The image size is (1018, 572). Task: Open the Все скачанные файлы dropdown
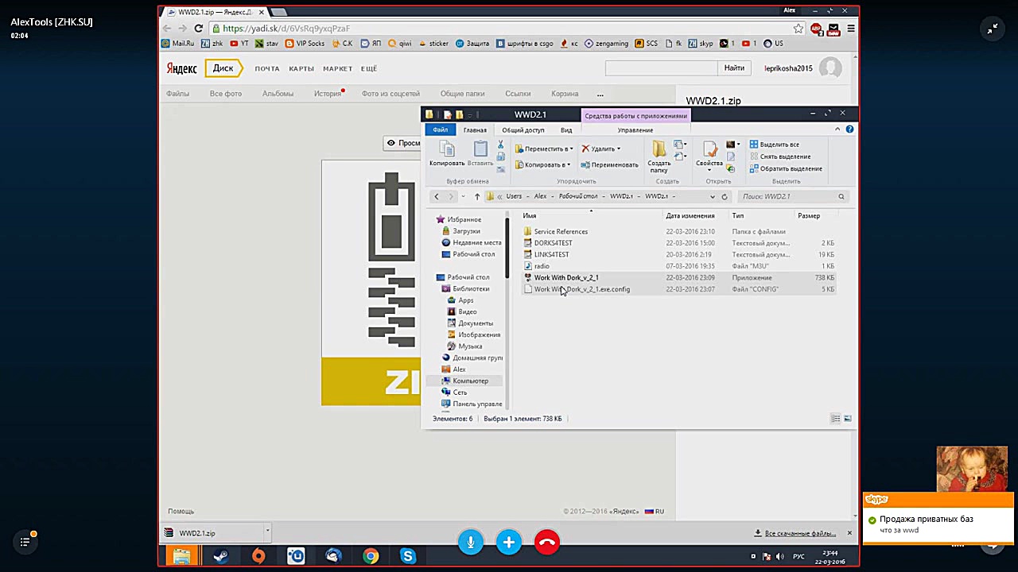pyautogui.click(x=799, y=533)
